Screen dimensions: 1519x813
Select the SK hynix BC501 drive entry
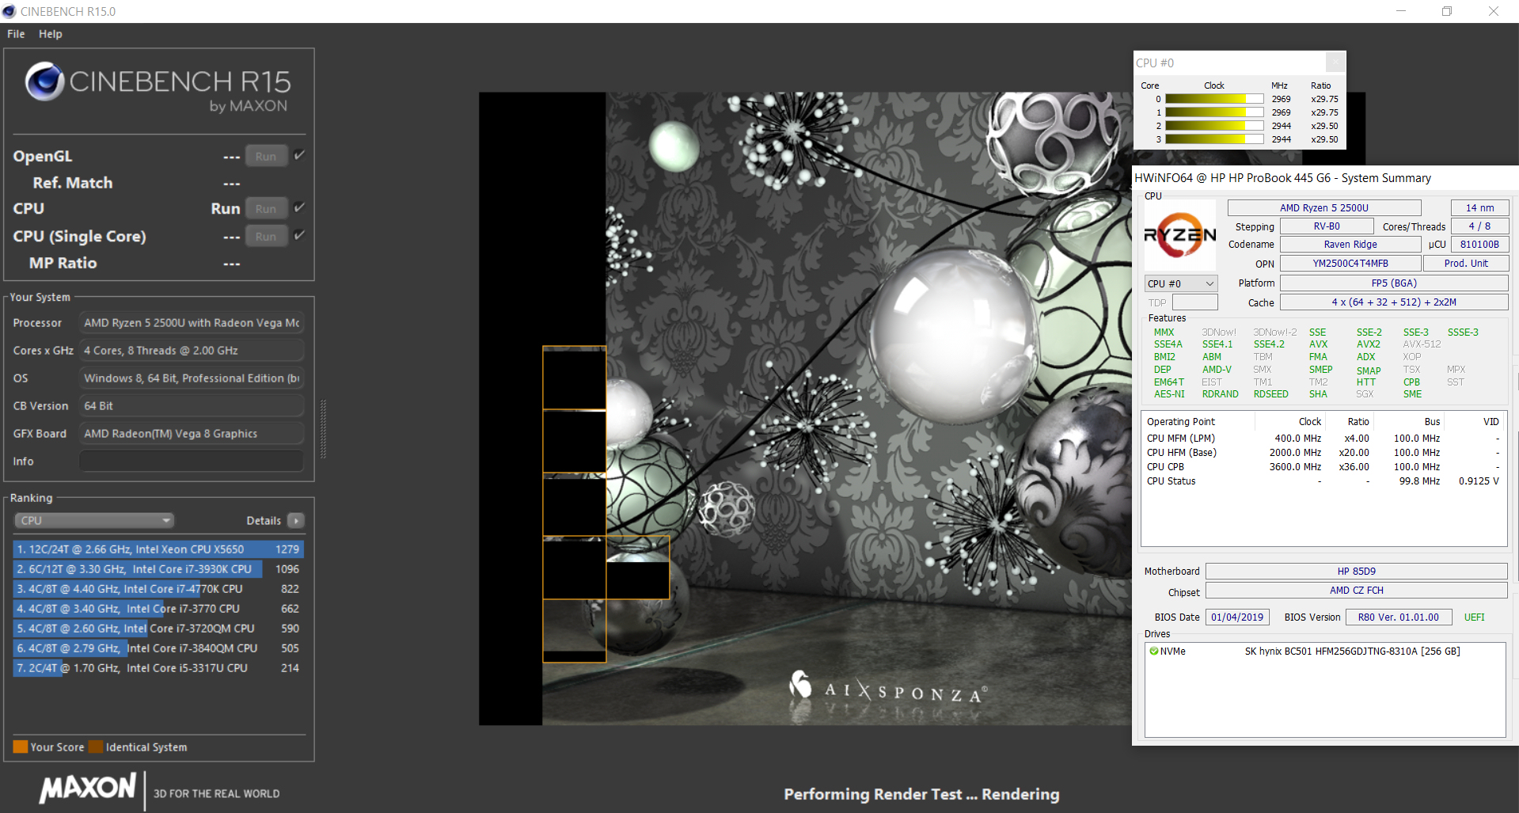coord(1325,651)
